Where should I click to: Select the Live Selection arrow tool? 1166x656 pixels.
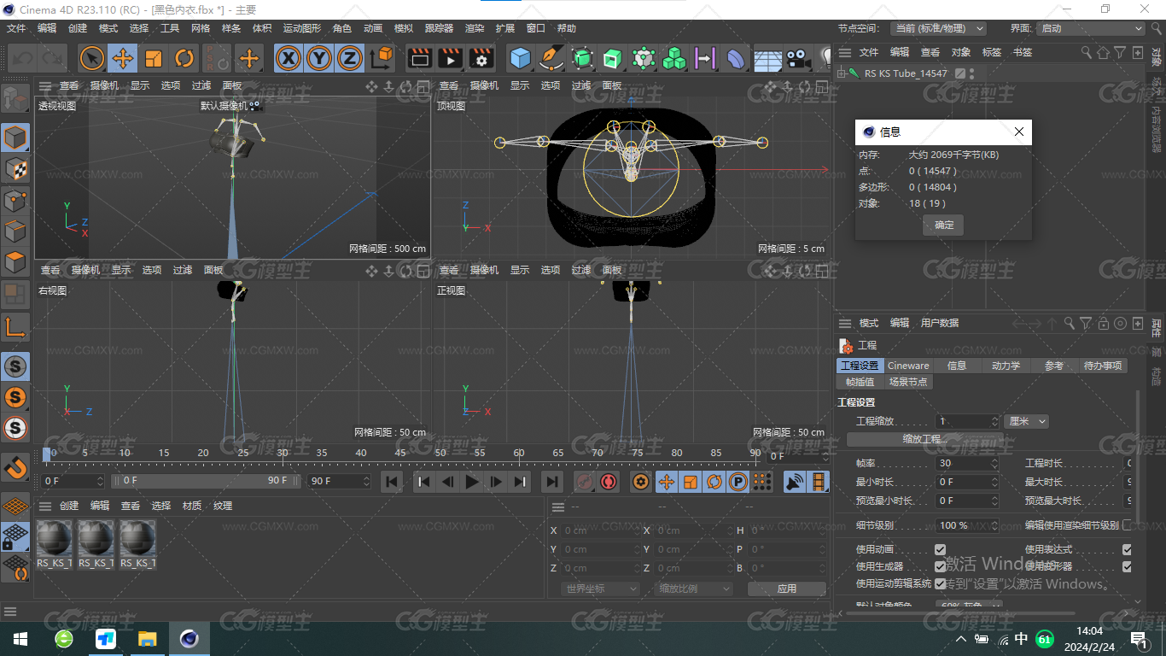92,58
